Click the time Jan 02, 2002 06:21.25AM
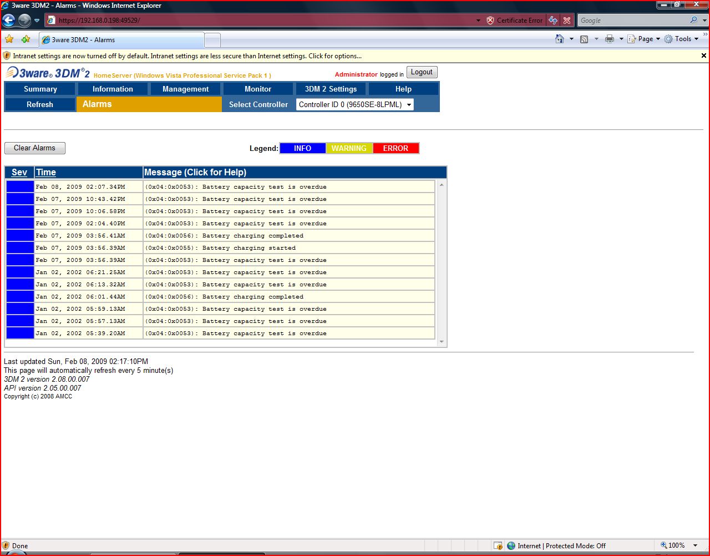Screen dimensions: 710x556 click(x=80, y=272)
